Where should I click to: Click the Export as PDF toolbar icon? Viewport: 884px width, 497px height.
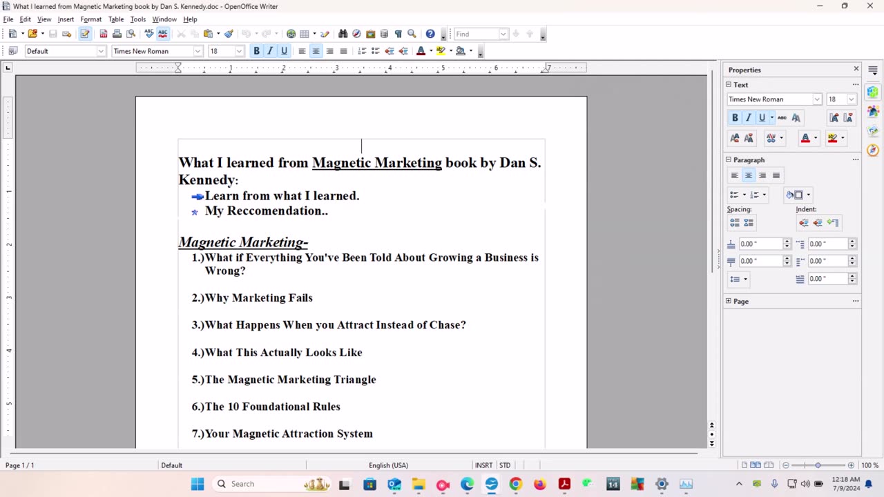click(103, 33)
